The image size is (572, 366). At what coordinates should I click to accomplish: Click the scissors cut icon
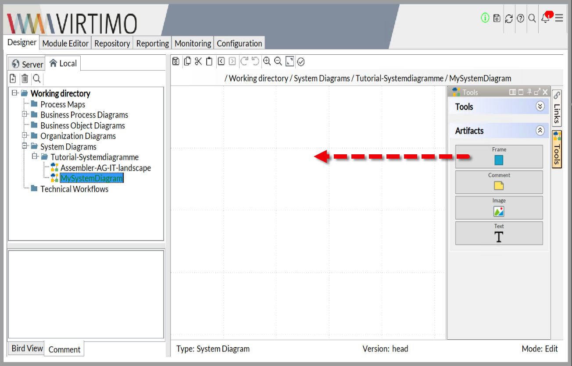(x=198, y=62)
